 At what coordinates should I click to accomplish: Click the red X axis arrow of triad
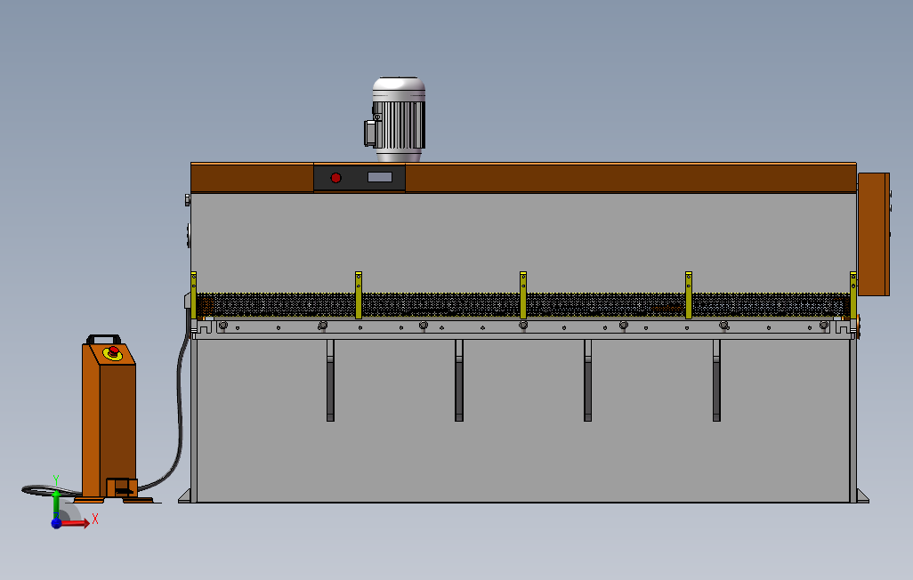click(76, 523)
